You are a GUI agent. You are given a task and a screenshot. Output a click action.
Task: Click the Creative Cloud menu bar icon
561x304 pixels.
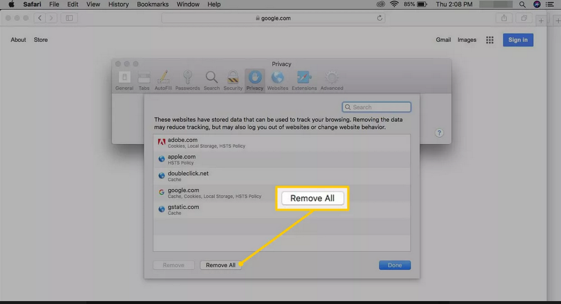(381, 4)
